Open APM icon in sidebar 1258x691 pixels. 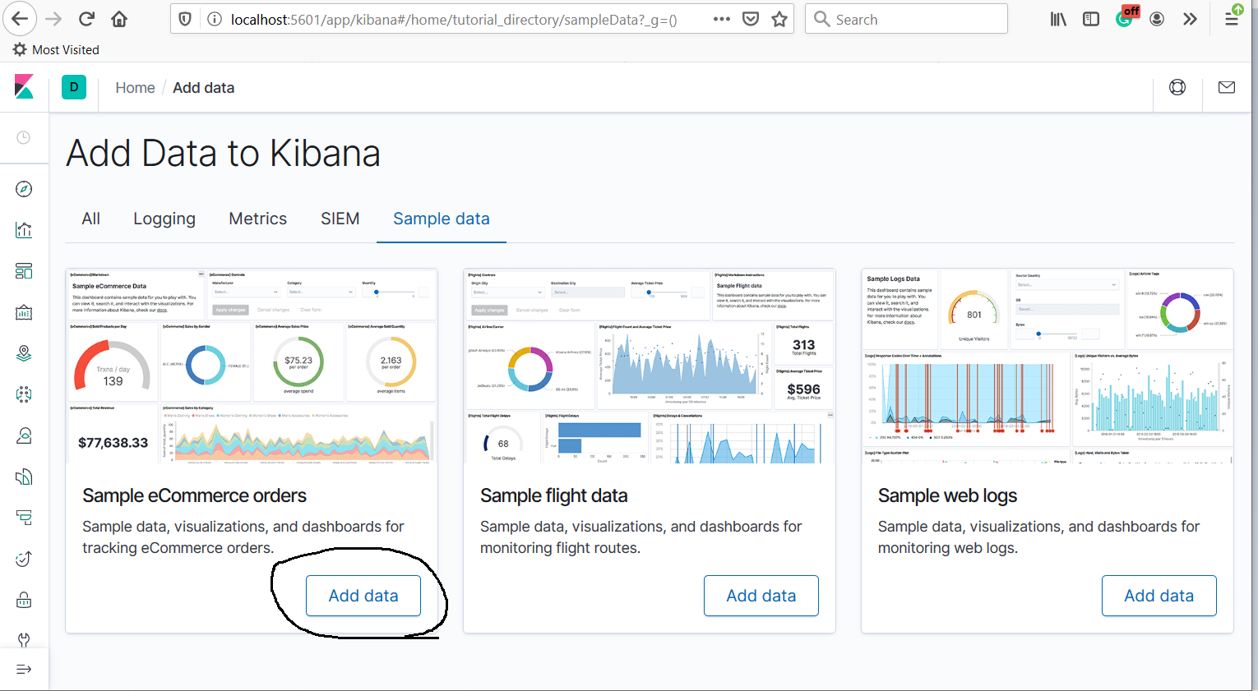(x=24, y=518)
